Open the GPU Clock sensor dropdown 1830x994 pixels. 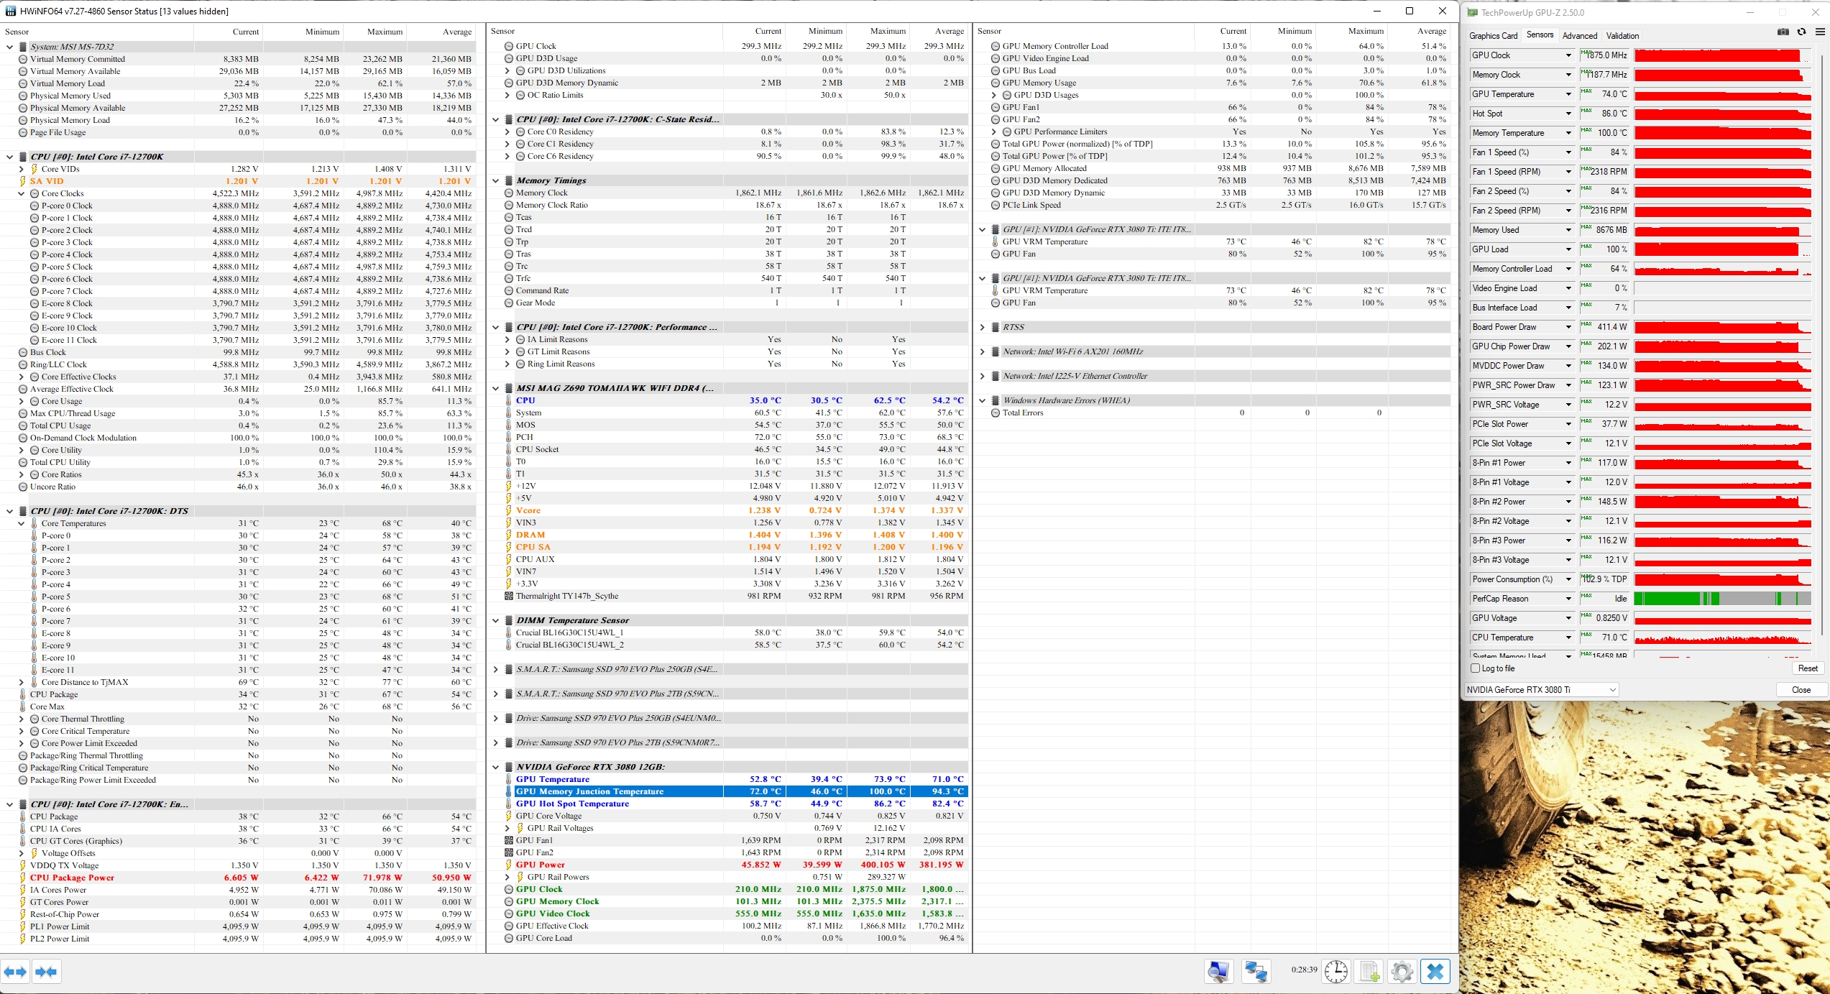tap(1568, 55)
